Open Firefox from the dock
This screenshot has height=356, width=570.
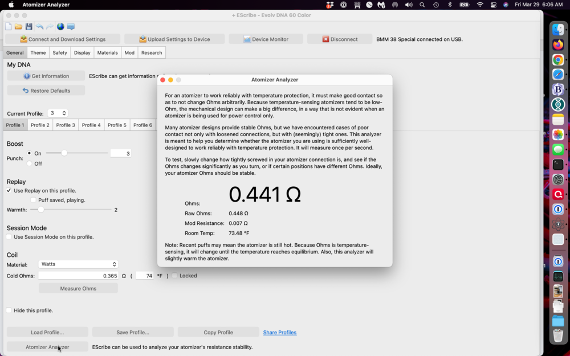click(x=558, y=44)
